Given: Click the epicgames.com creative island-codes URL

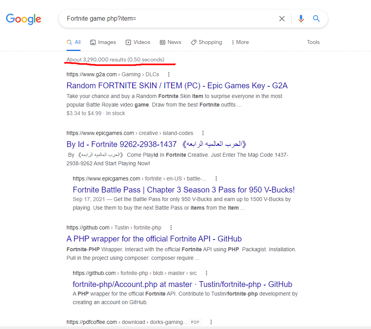Looking at the screenshot, I should point(129,133).
